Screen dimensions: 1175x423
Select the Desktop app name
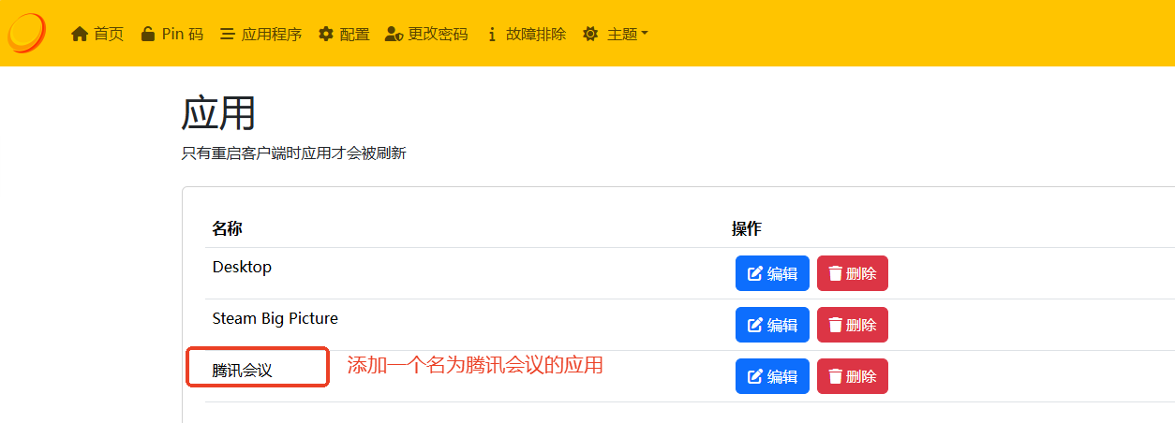(242, 268)
